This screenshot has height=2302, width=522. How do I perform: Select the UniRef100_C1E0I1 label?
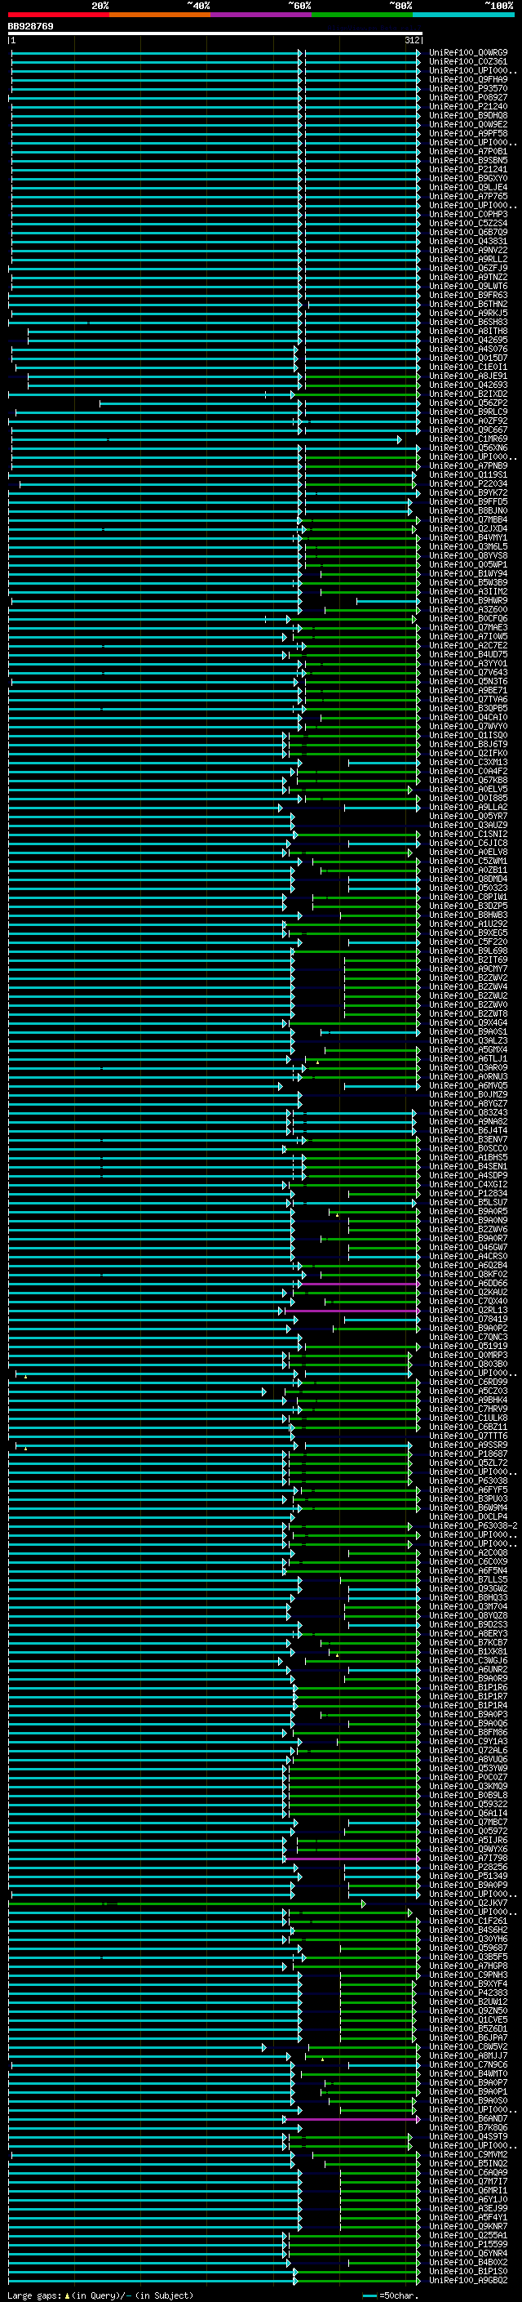pos(467,367)
